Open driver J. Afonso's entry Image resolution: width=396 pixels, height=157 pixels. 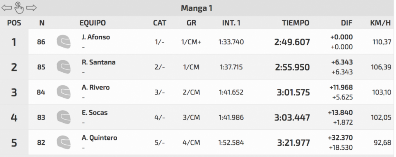96,37
